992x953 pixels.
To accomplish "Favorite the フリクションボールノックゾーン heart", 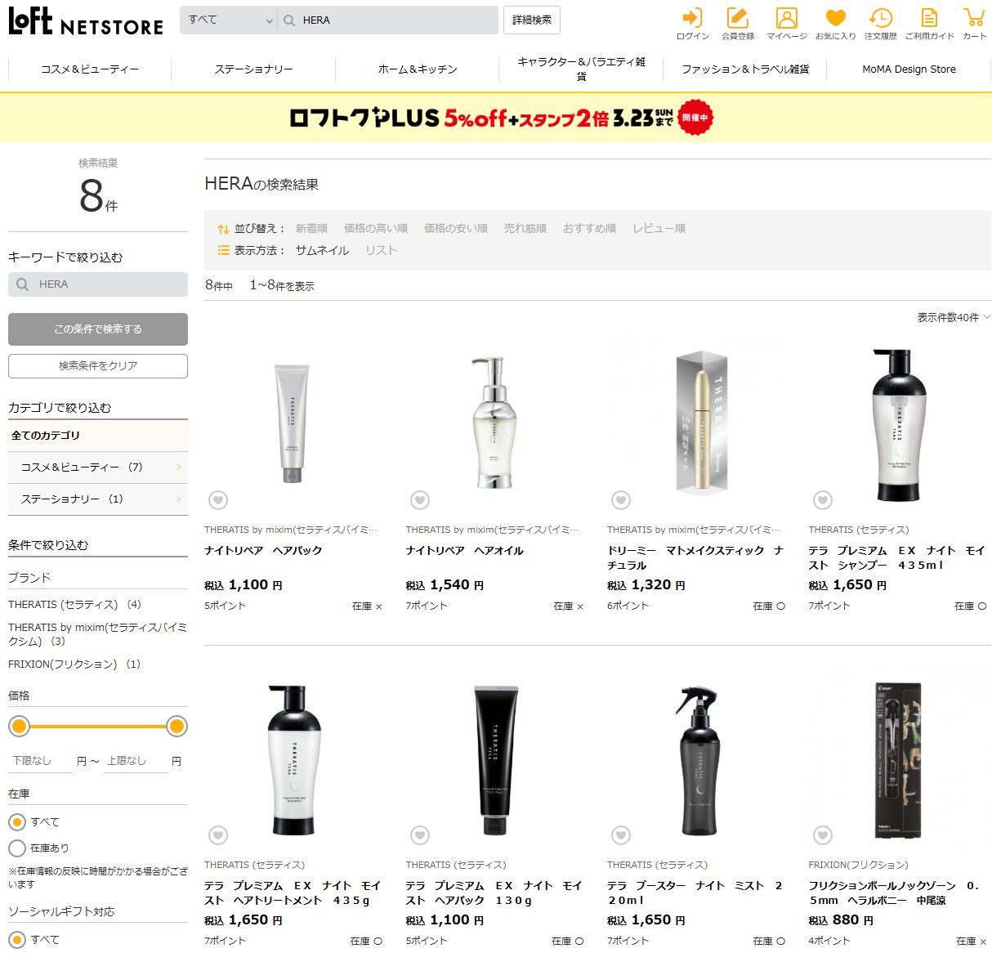I will click(x=823, y=835).
